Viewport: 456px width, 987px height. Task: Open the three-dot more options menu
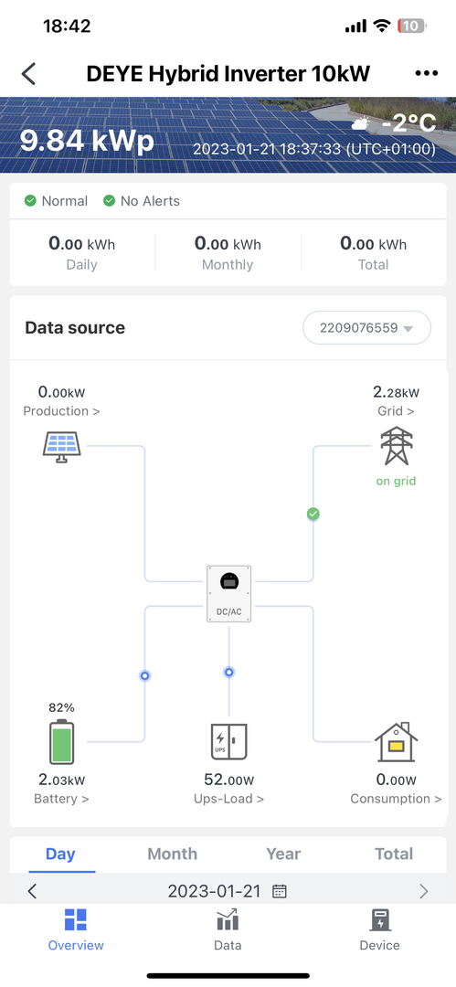coord(427,74)
